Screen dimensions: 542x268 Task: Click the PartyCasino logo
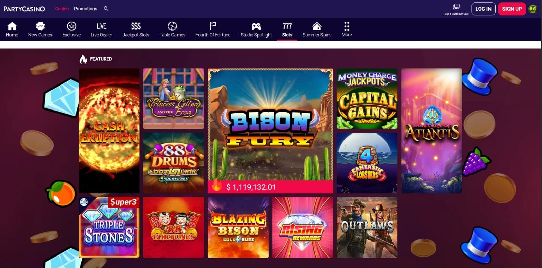point(24,9)
